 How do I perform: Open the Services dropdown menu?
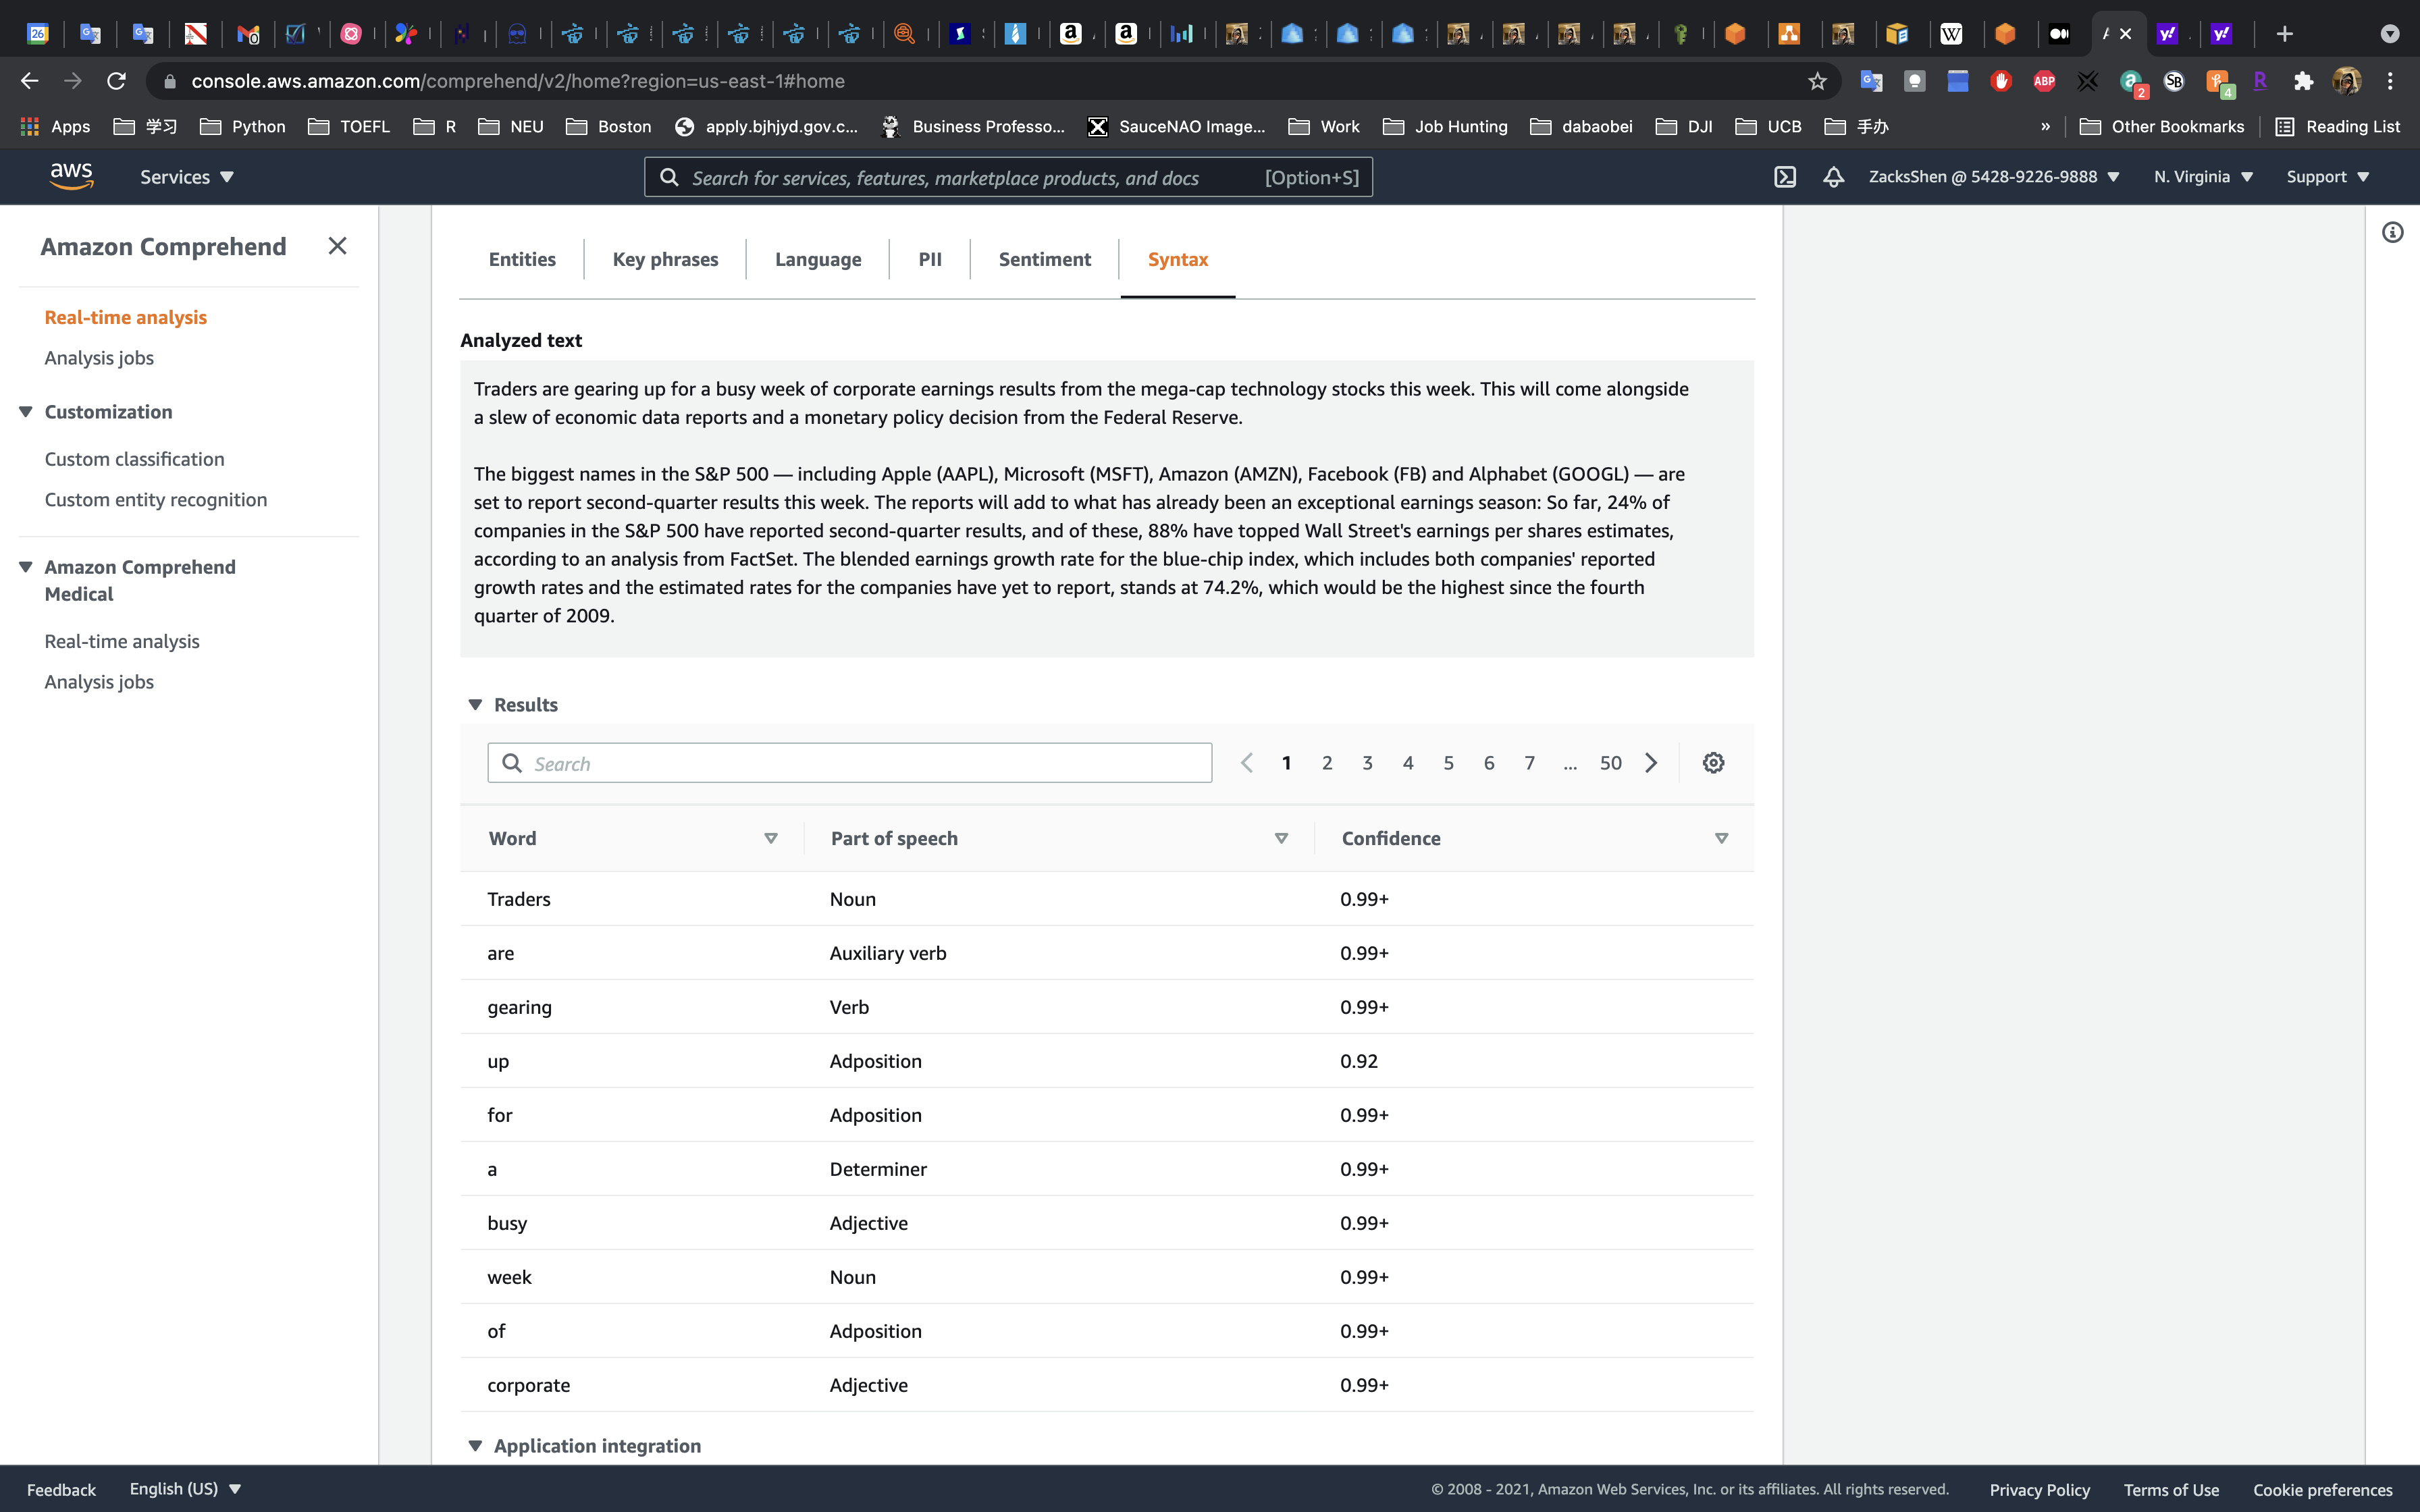[186, 177]
